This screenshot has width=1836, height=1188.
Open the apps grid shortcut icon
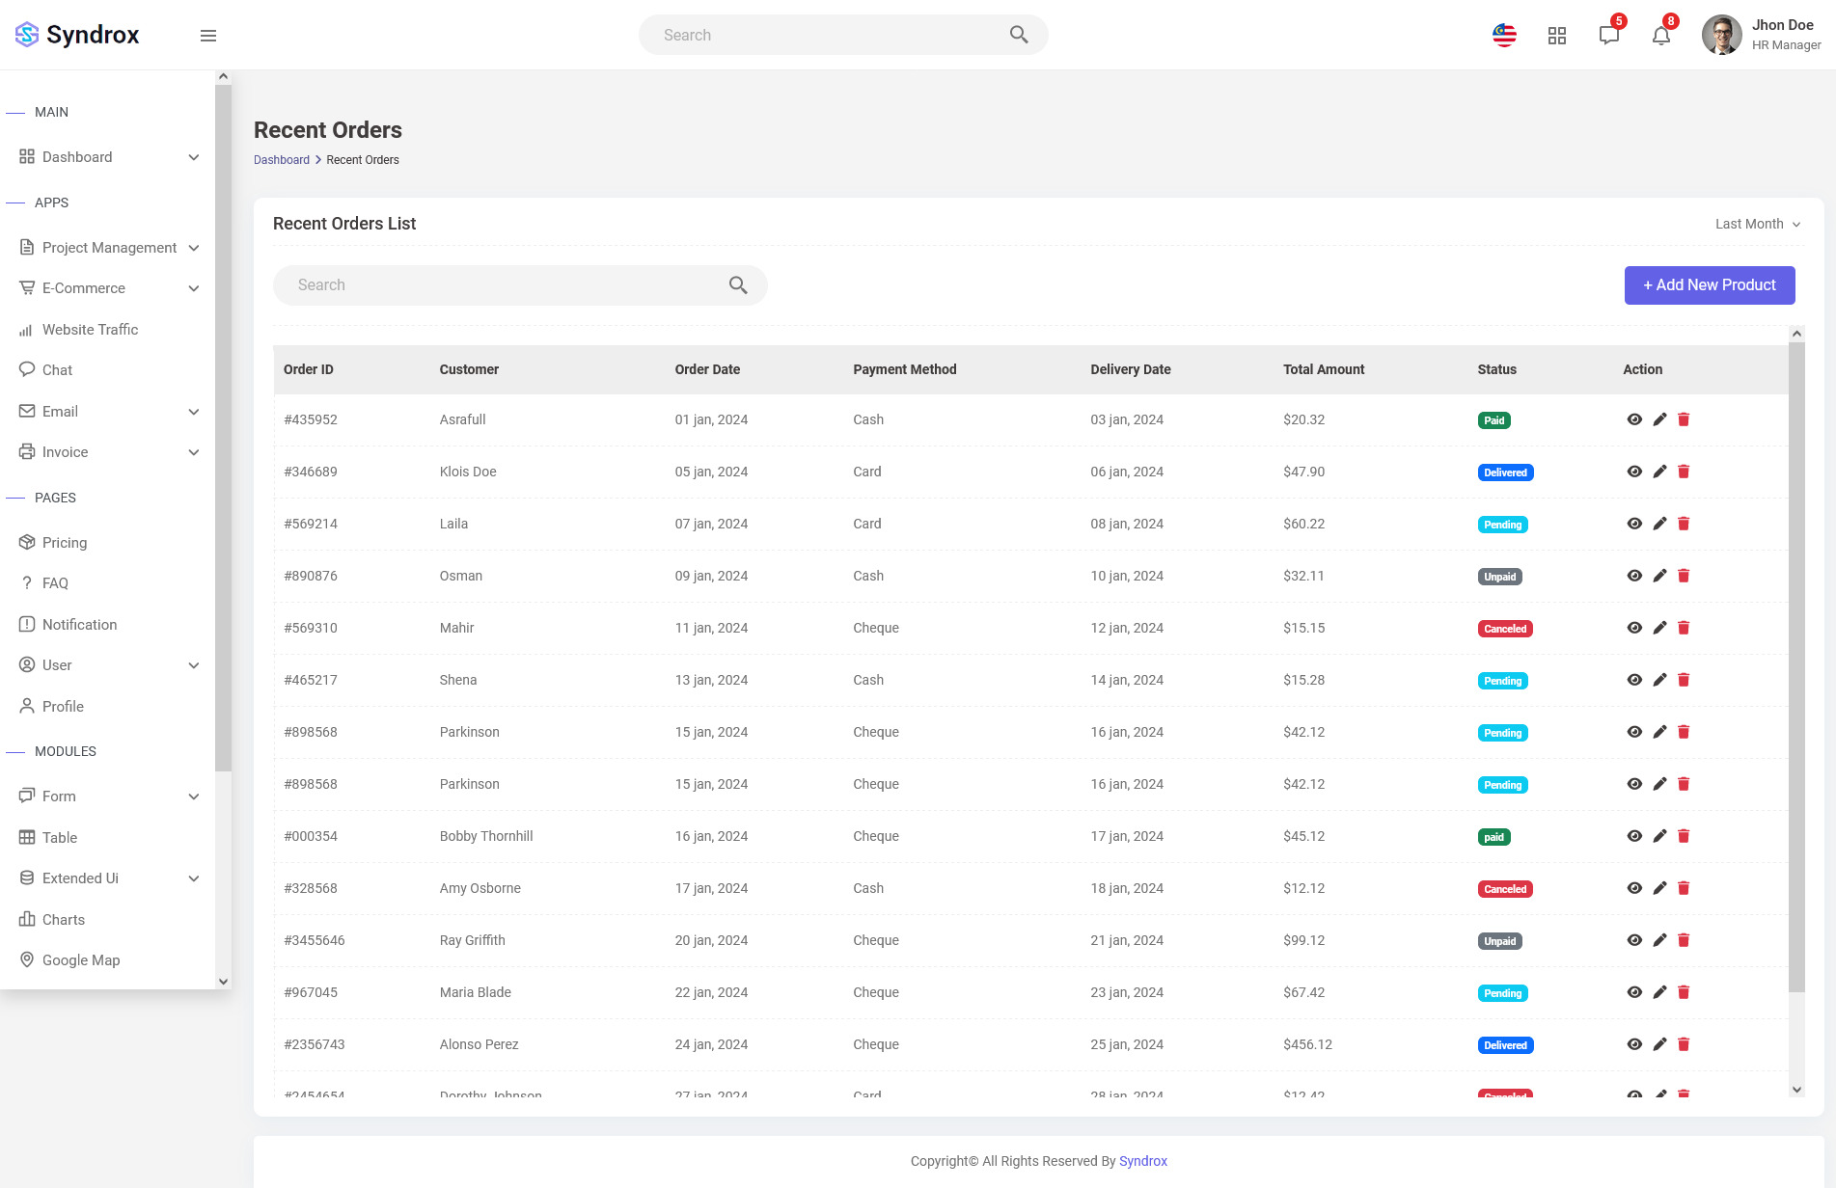(1557, 36)
